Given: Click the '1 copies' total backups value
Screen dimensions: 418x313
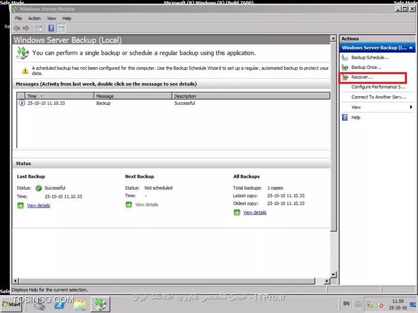Looking at the screenshot, I should tap(275, 188).
